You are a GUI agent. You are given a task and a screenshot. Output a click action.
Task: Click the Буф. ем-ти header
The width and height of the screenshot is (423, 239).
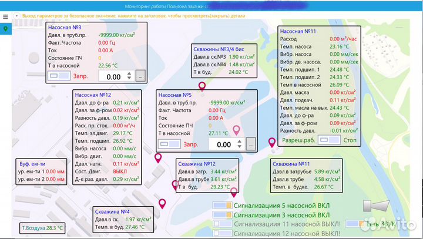tap(32, 164)
